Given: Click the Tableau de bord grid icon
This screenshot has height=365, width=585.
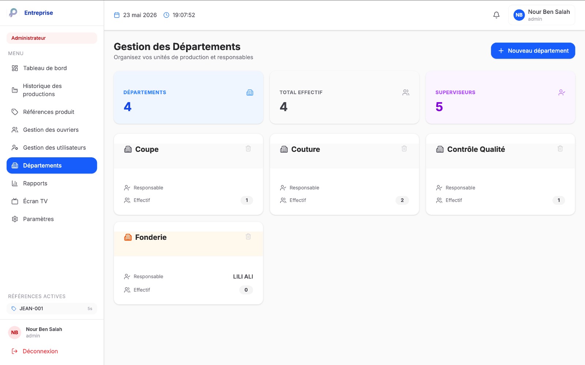Looking at the screenshot, I should pos(15,68).
